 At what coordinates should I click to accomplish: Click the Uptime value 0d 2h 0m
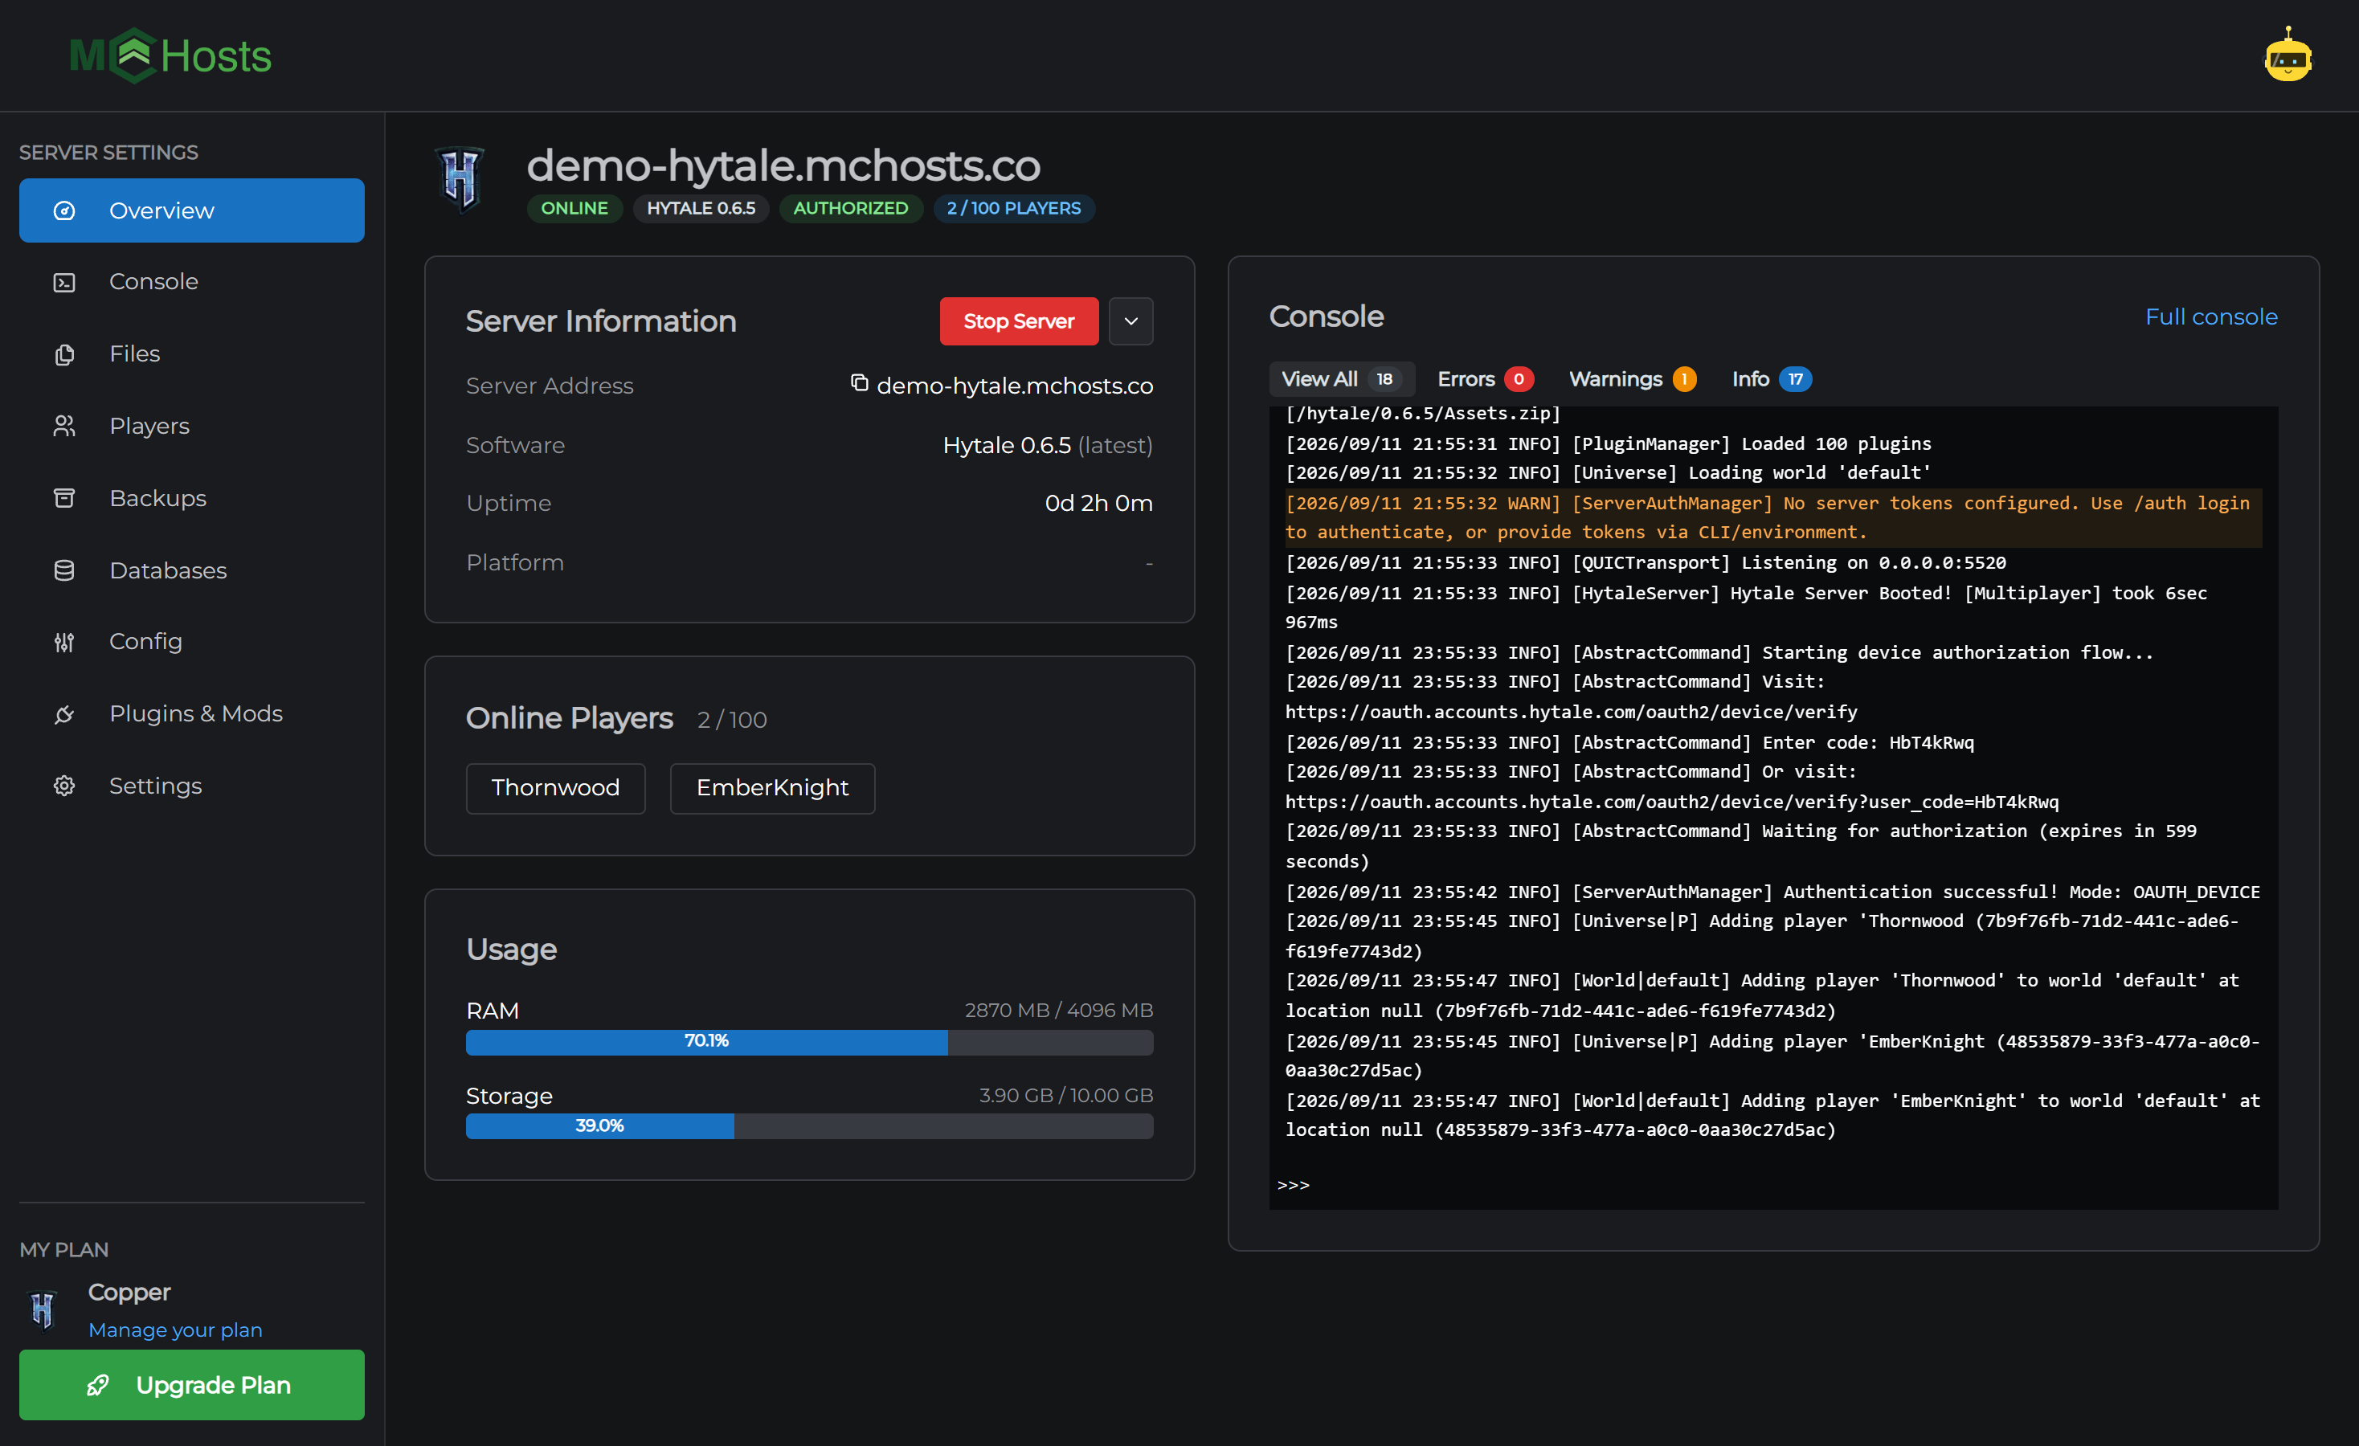point(1099,504)
